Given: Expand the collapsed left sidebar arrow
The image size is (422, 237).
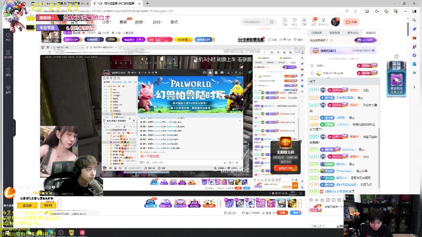Looking at the screenshot, I should point(13,129).
